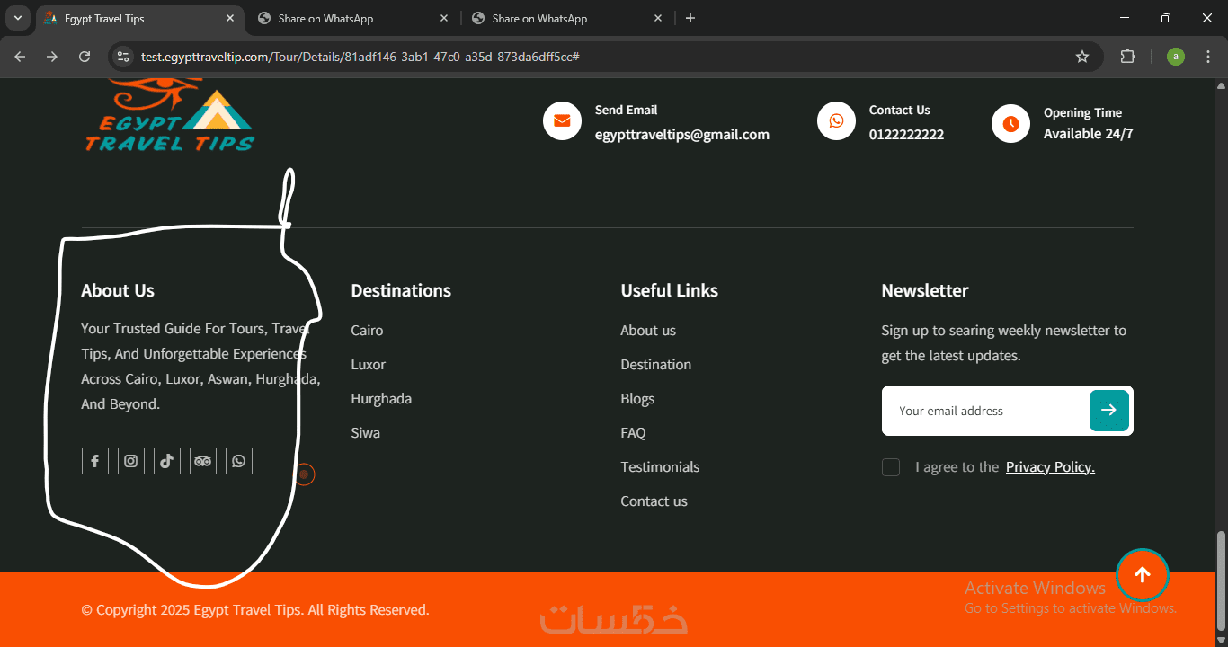Click the browser address bar URL
The height and width of the screenshot is (647, 1228).
(x=360, y=57)
